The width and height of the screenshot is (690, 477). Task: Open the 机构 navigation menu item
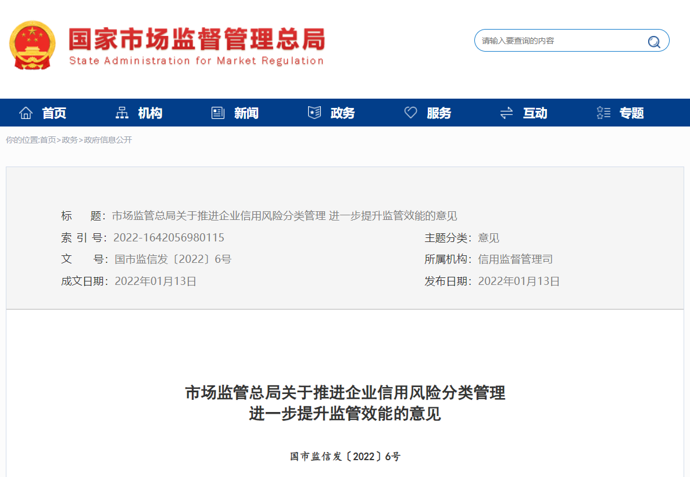150,113
